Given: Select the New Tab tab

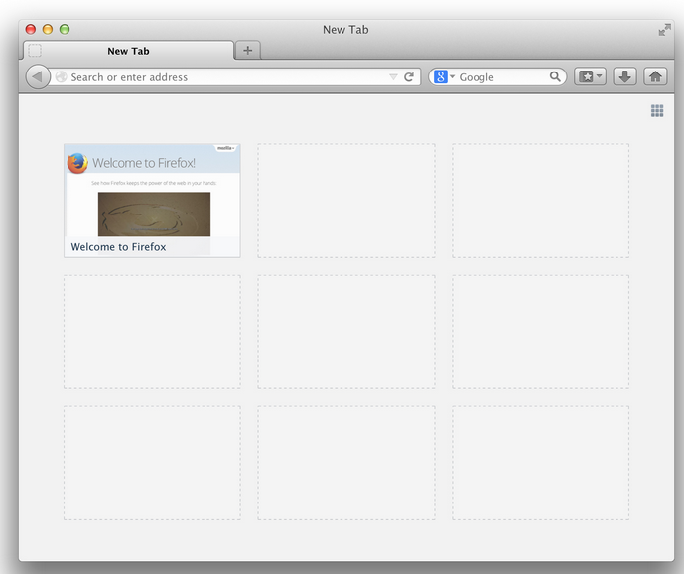Looking at the screenshot, I should [128, 51].
